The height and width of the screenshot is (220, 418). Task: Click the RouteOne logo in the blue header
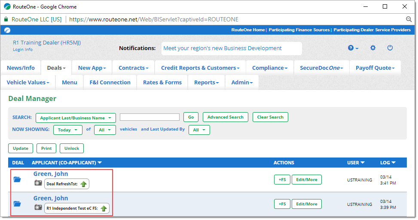tap(7, 30)
